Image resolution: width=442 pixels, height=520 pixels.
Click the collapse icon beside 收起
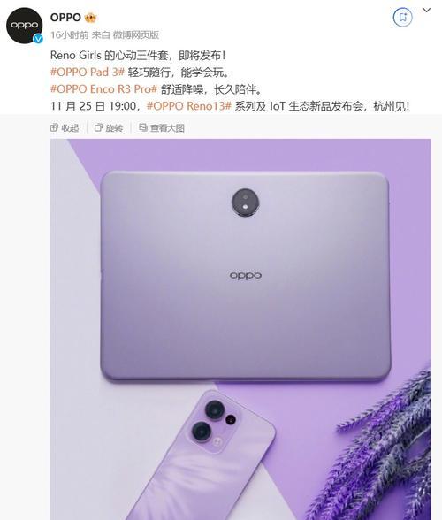tap(54, 127)
